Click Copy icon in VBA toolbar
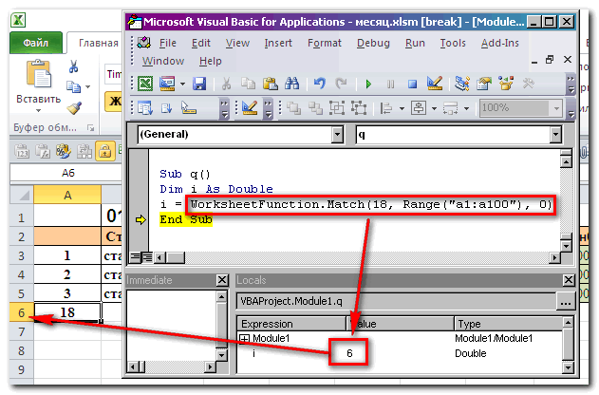This screenshot has height=395, width=599. [248, 84]
